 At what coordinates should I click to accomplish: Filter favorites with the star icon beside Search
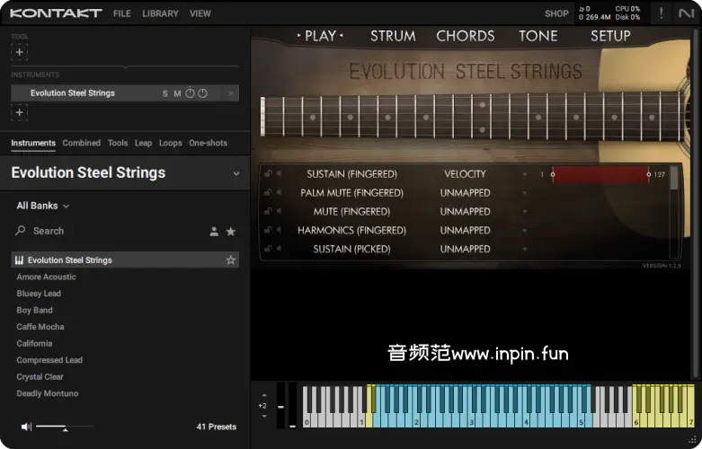(231, 232)
